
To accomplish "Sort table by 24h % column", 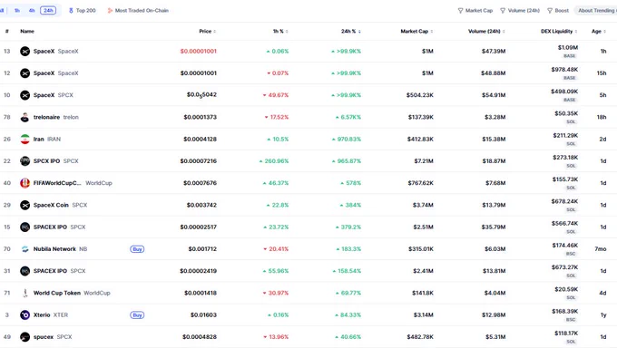I will click(x=350, y=31).
